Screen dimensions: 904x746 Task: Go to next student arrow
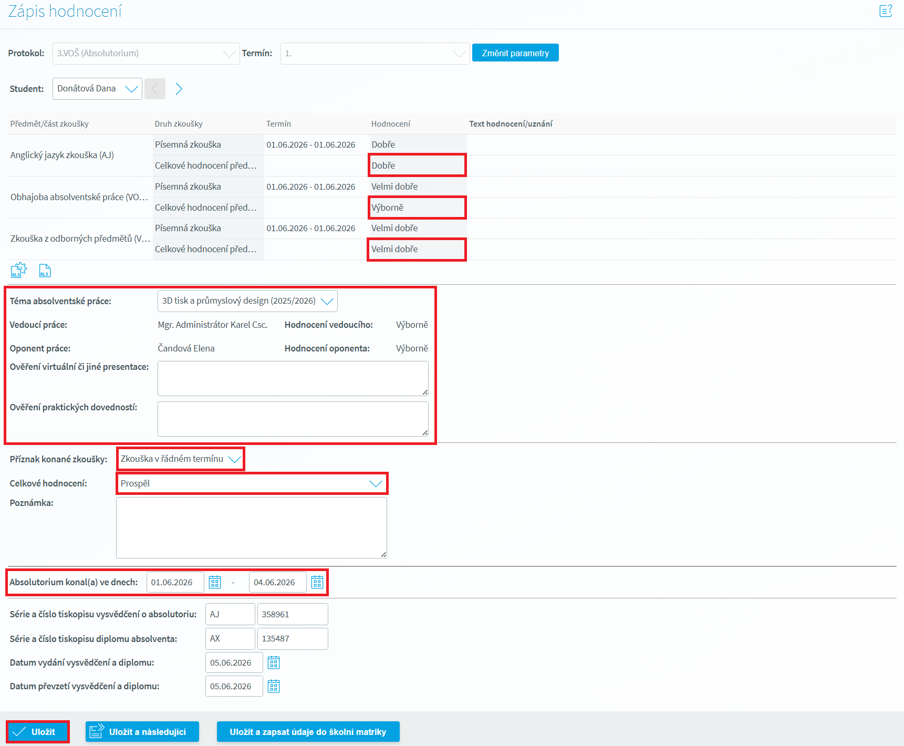coord(179,89)
